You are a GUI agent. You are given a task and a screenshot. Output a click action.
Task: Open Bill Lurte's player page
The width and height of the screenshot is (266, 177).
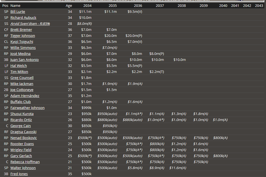pos(18,12)
